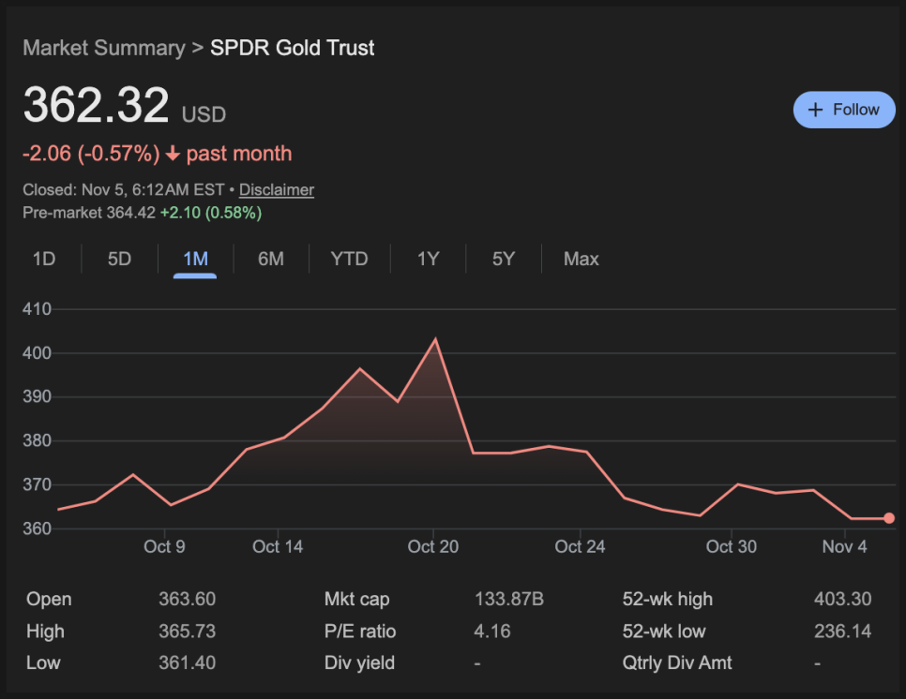Screen dimensions: 906x699
Task: Select the Max time range
Action: click(581, 259)
